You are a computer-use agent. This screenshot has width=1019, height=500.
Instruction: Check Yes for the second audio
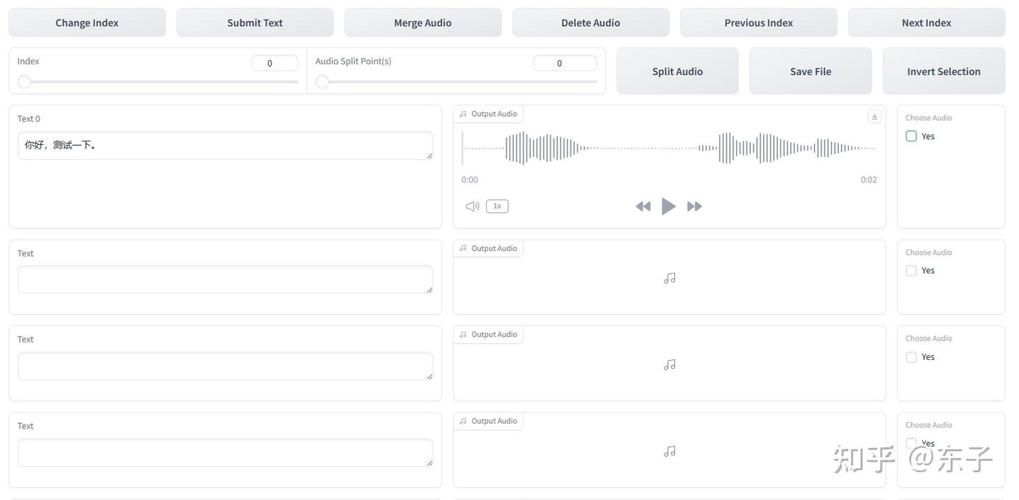[x=911, y=270]
